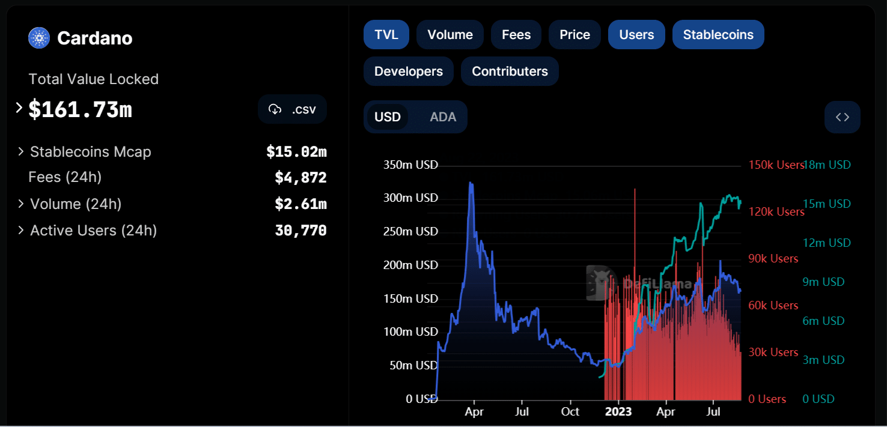The image size is (887, 427).
Task: Toggle the Contributers chart series
Action: (x=510, y=71)
